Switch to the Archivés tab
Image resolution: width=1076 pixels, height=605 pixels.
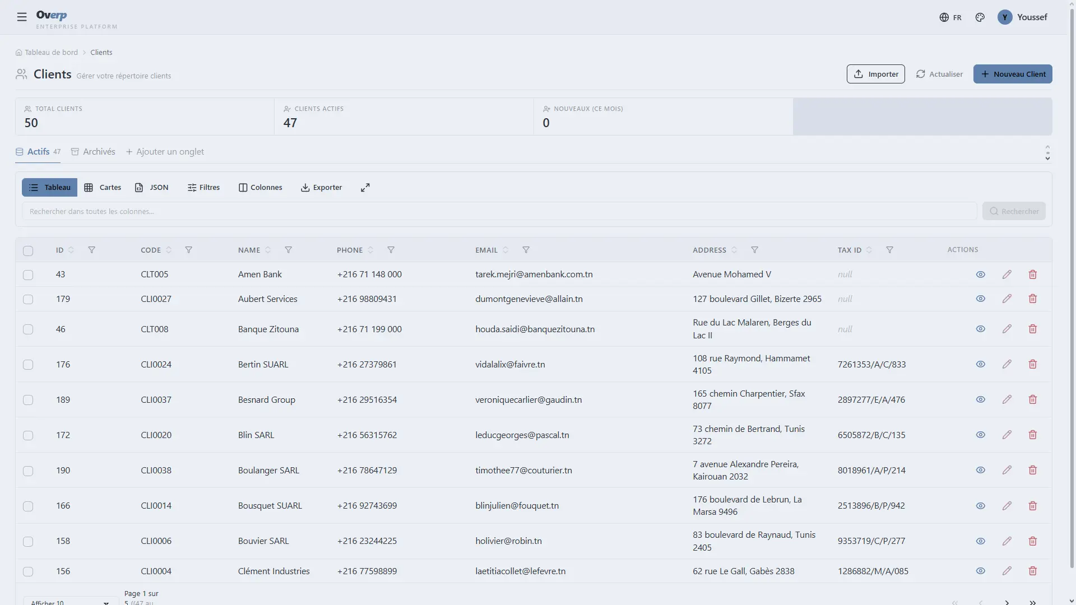click(93, 152)
